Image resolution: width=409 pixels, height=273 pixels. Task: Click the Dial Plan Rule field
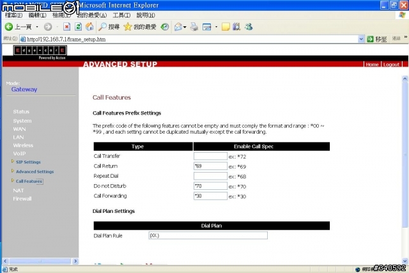tap(208, 235)
